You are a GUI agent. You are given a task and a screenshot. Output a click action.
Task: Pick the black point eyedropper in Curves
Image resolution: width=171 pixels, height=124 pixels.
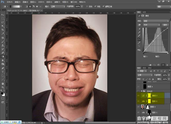[x=139, y=29]
